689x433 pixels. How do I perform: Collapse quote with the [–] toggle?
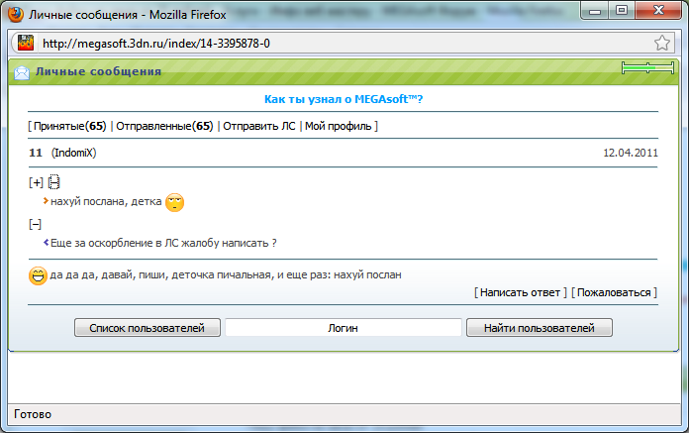36,224
